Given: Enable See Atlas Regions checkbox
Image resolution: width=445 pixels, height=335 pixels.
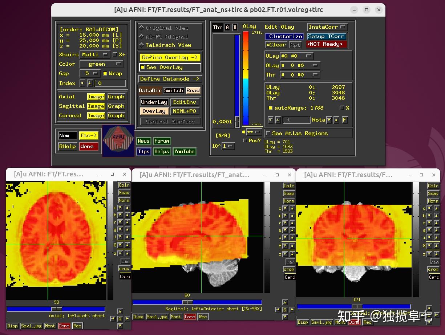Looking at the screenshot, I should 268,134.
